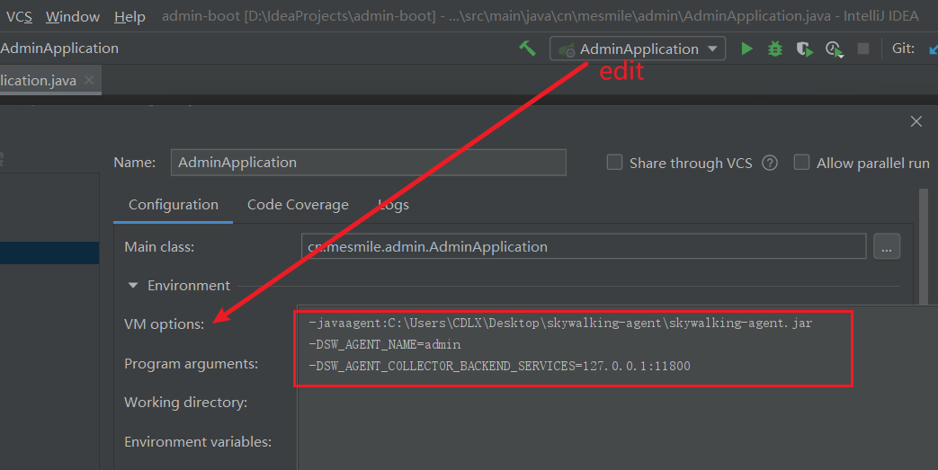Click help icon next to Share through VCS
The image size is (938, 470).
pos(770,163)
